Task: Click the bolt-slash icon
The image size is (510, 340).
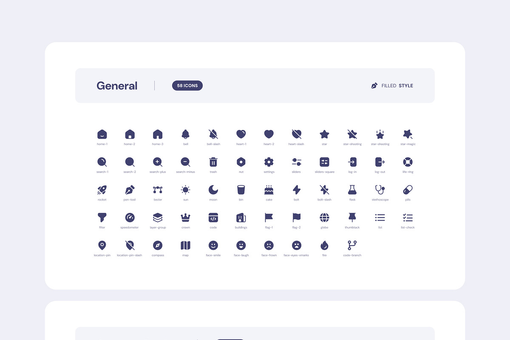Action: click(x=324, y=190)
